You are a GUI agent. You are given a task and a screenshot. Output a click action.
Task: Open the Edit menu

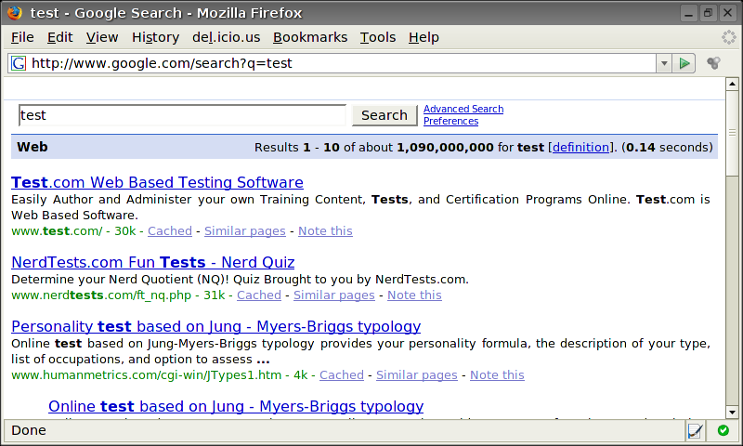[x=59, y=37]
